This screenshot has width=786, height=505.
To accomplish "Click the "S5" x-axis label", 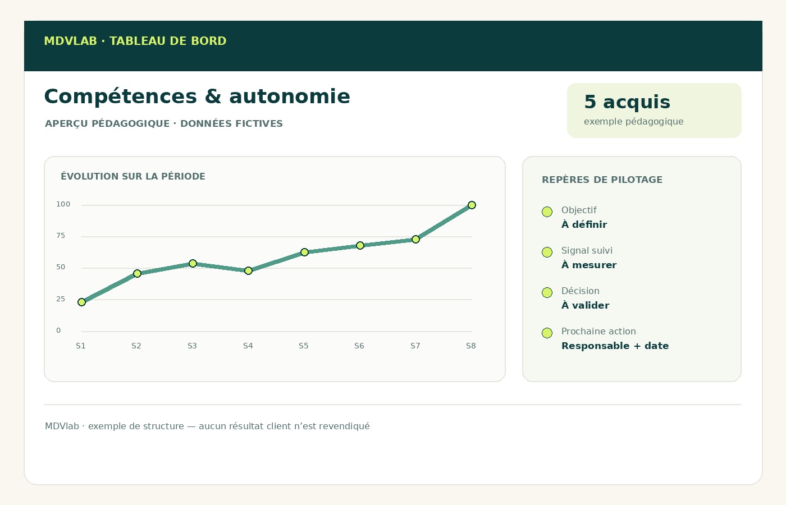I will (x=304, y=346).
